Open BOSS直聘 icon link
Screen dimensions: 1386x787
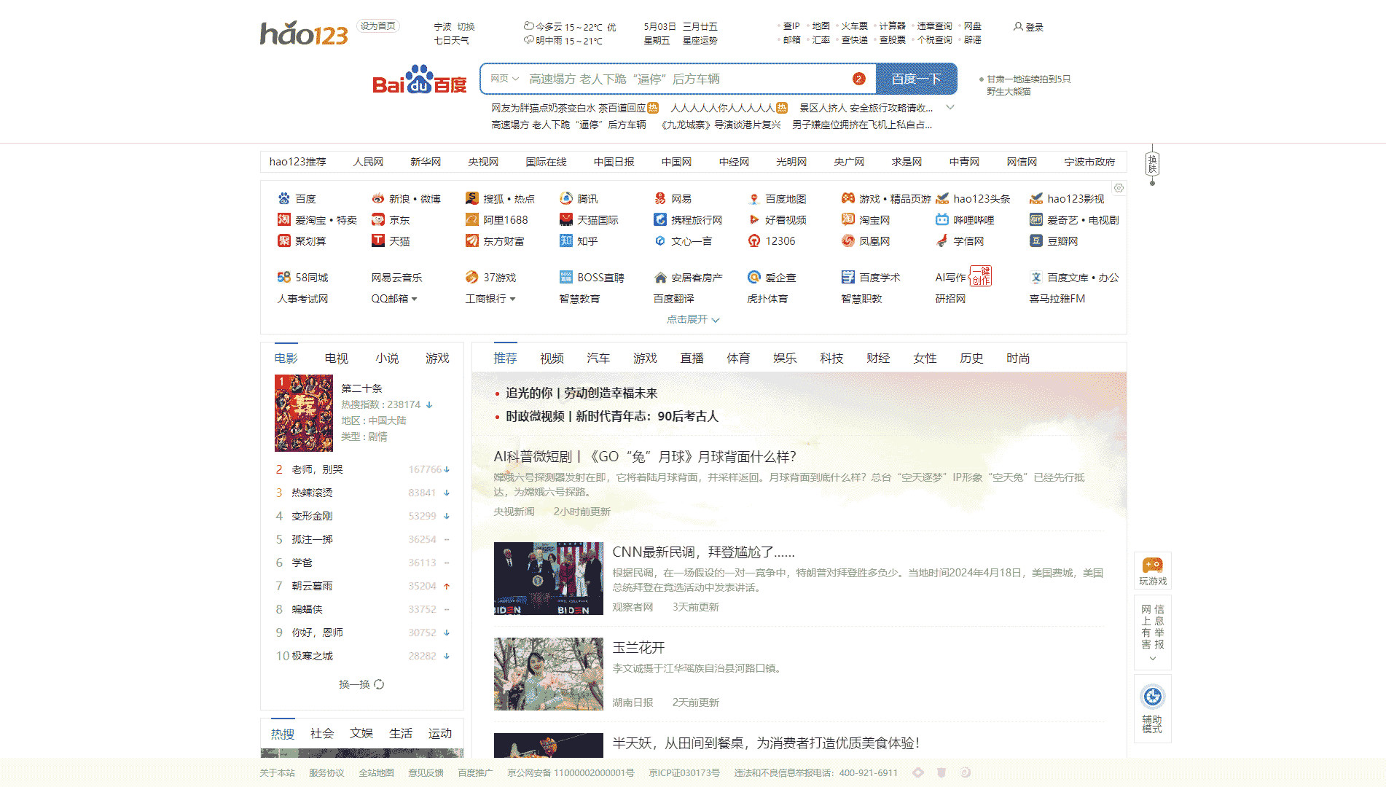point(565,277)
